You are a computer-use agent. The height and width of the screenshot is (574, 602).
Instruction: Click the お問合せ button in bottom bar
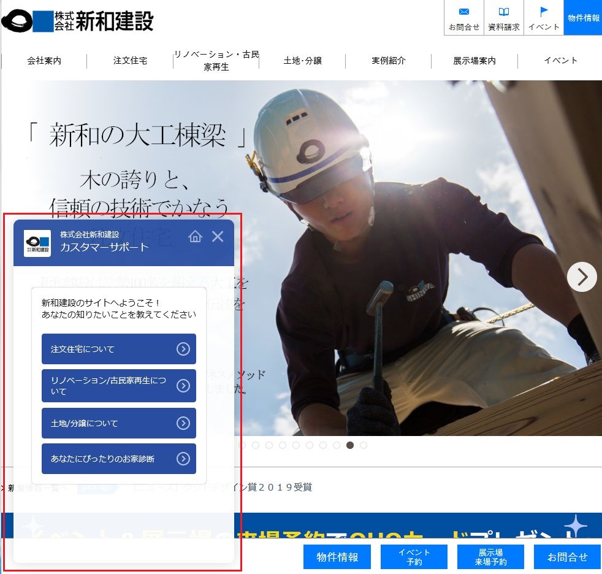(568, 557)
